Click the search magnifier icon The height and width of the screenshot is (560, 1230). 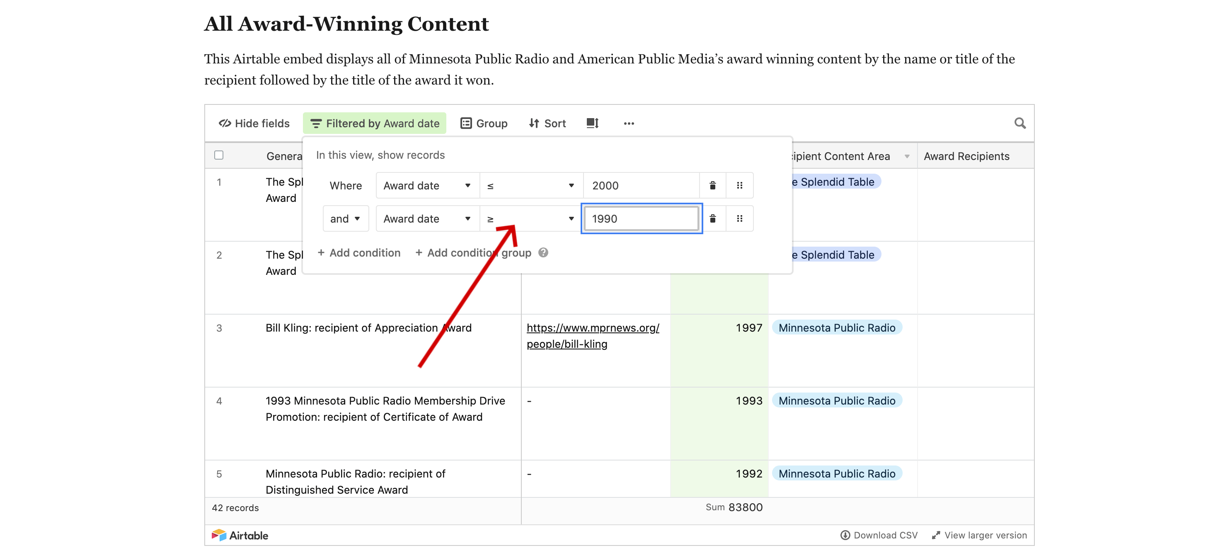click(x=1019, y=123)
